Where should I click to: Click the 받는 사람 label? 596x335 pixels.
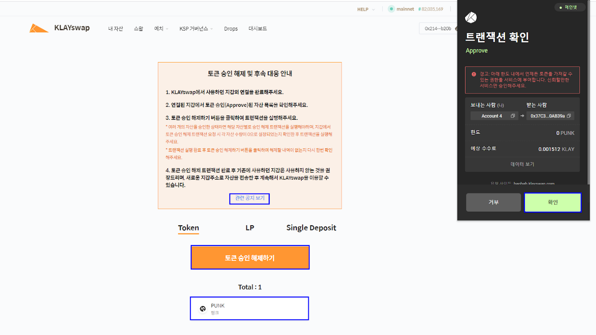click(536, 105)
